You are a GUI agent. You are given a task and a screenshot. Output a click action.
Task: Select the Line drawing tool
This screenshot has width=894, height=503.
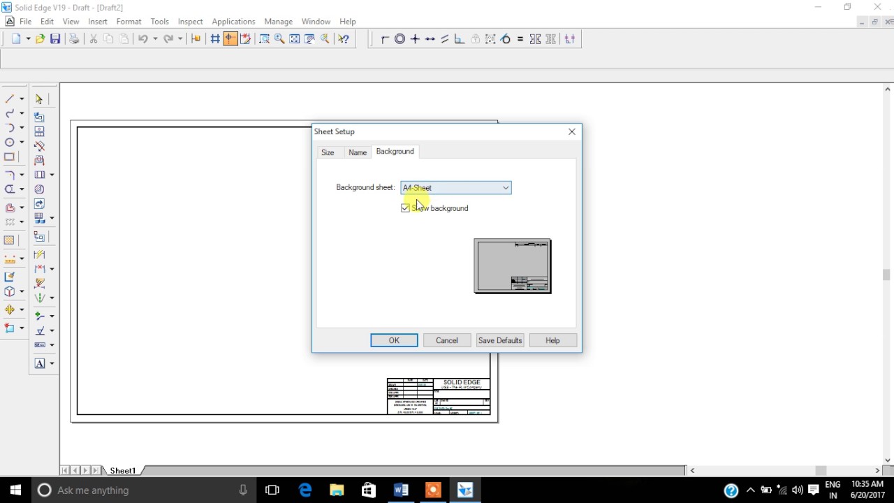coord(10,99)
